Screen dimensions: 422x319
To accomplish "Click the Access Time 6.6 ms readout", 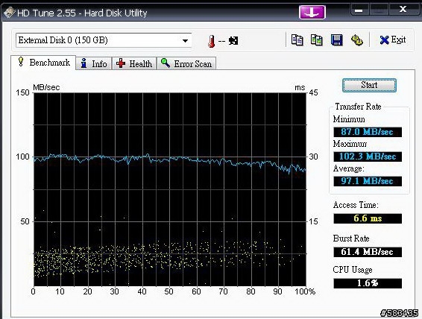I will (368, 218).
